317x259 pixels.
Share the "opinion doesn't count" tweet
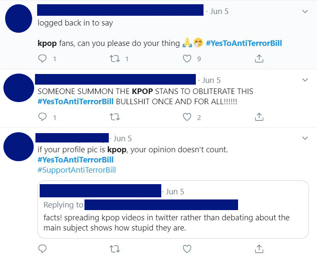(259, 248)
